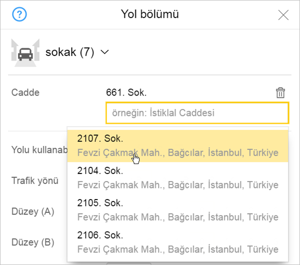Click the Düzey (B) label
Viewport: 300px width, 265px height.
click(33, 242)
